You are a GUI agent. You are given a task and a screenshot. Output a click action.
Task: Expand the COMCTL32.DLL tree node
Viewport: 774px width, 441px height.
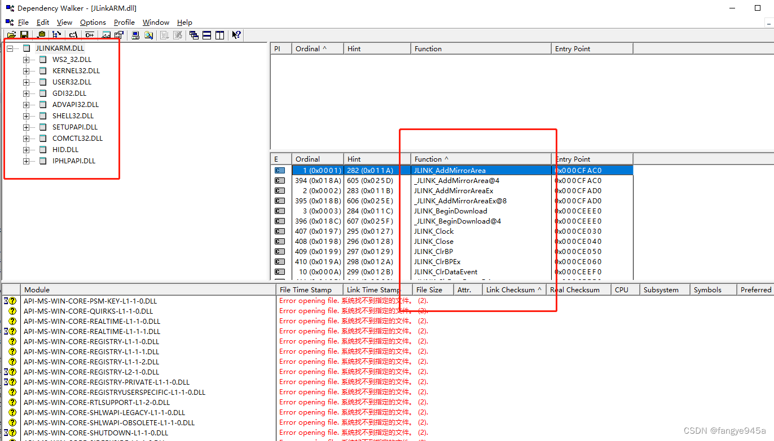(x=26, y=139)
